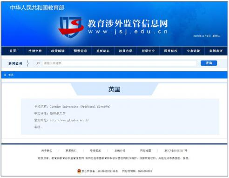This screenshot has width=229, height=178.
Task: Click the 英国 country heading
Action: (x=114, y=89)
